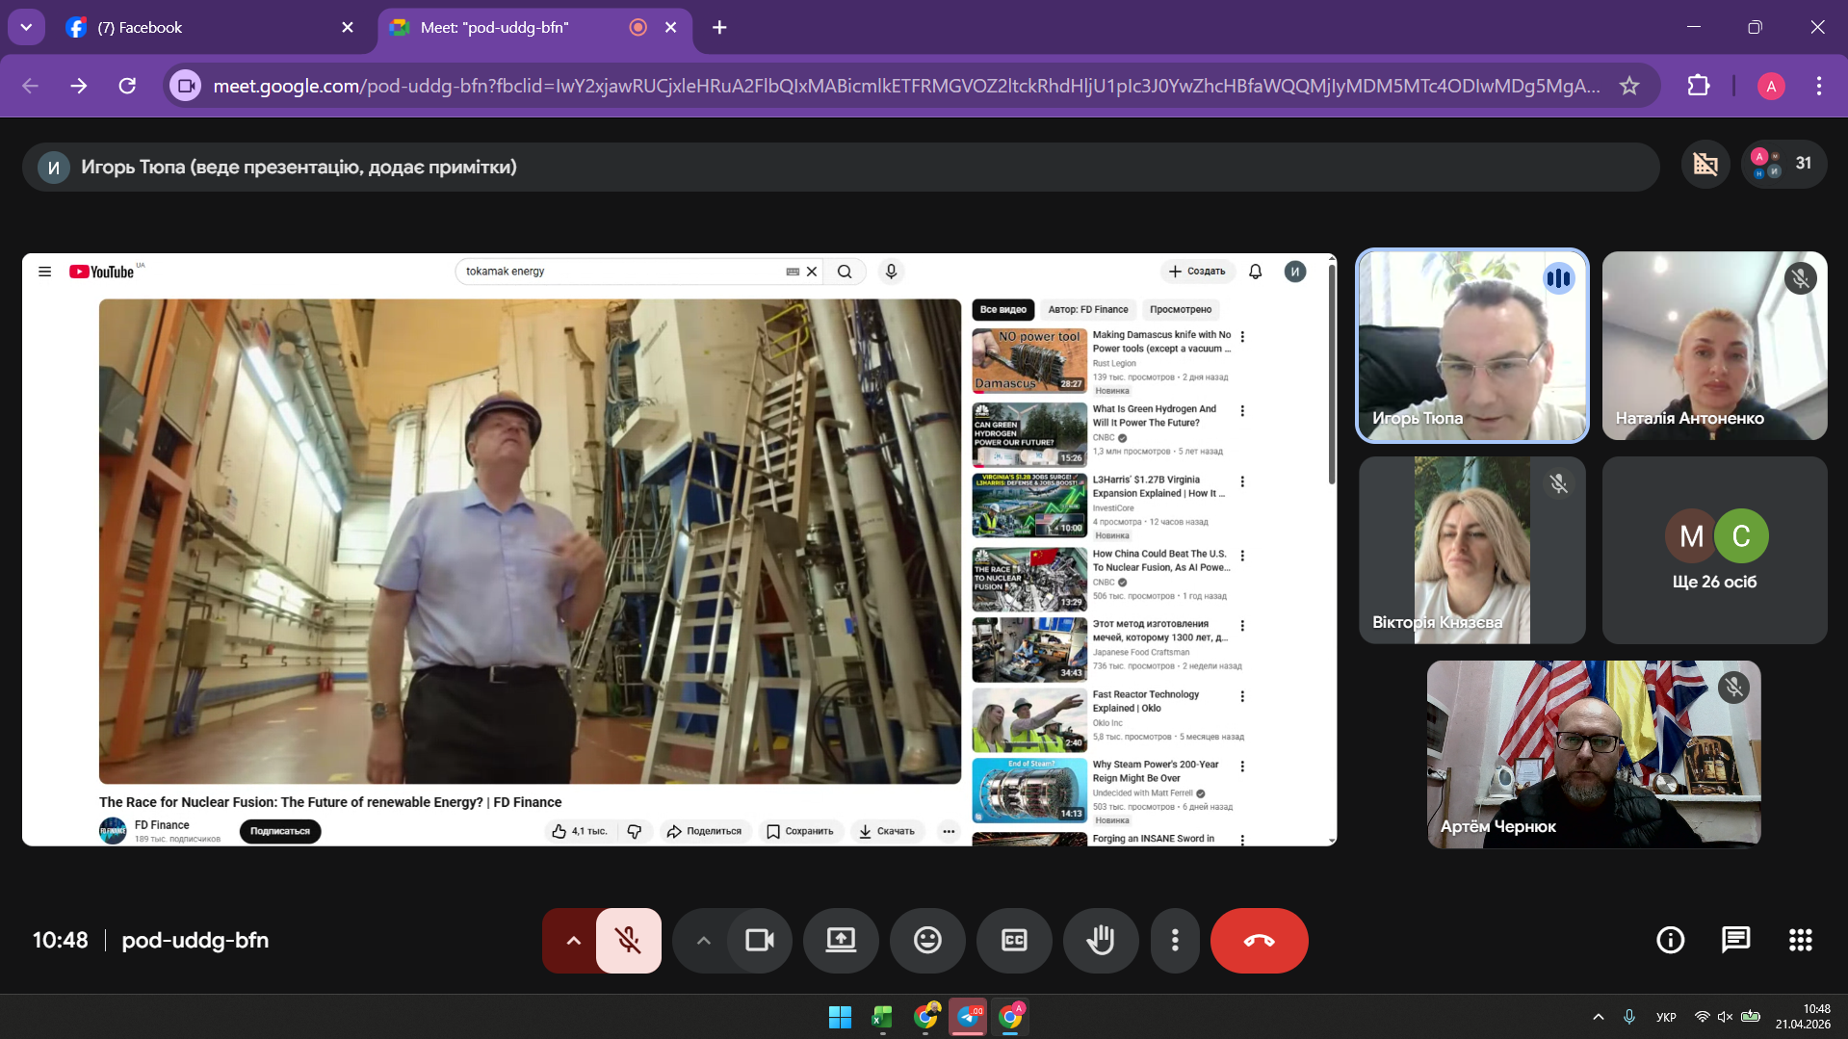The width and height of the screenshot is (1848, 1039).
Task: Click the Windows Start button
Action: [x=840, y=1017]
